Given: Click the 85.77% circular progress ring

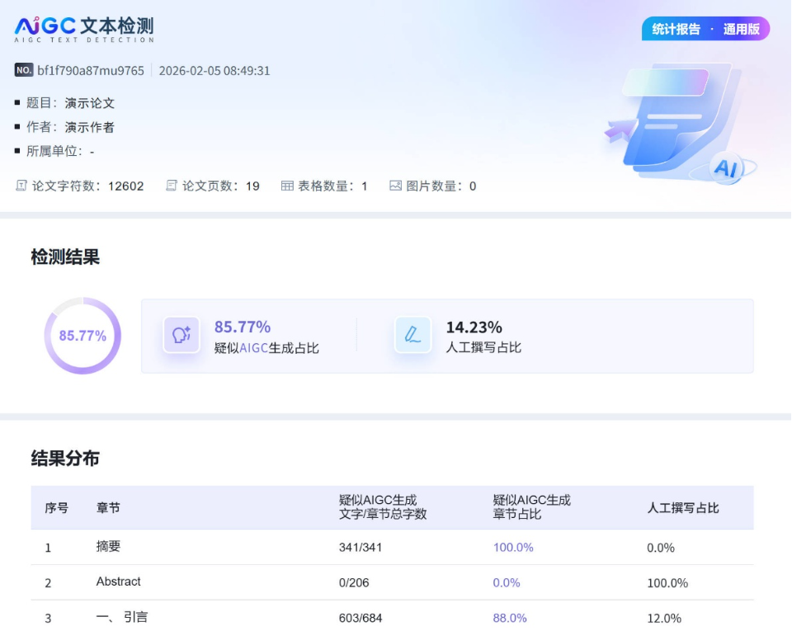Looking at the screenshot, I should [82, 336].
